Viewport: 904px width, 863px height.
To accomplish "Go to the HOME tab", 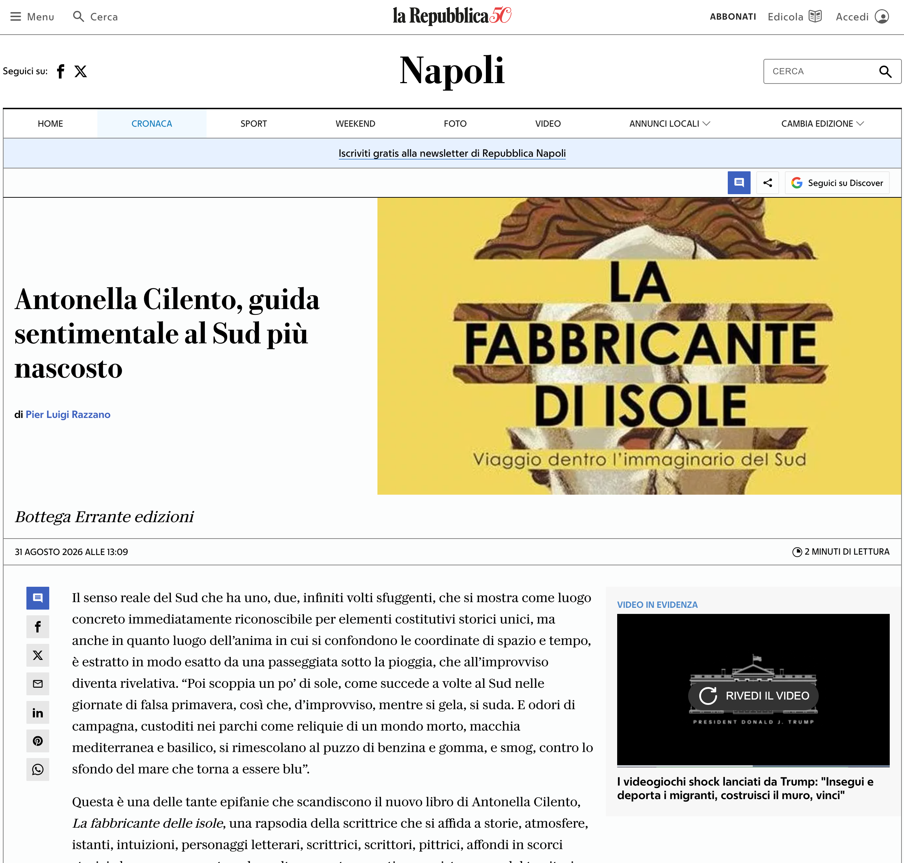I will pos(51,124).
